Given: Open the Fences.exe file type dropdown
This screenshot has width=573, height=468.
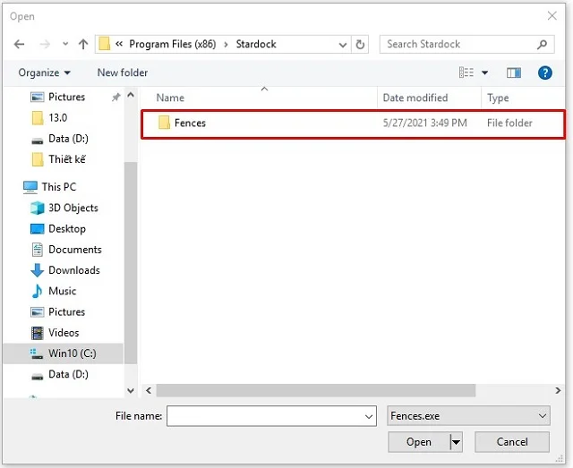Looking at the screenshot, I should pos(468,416).
